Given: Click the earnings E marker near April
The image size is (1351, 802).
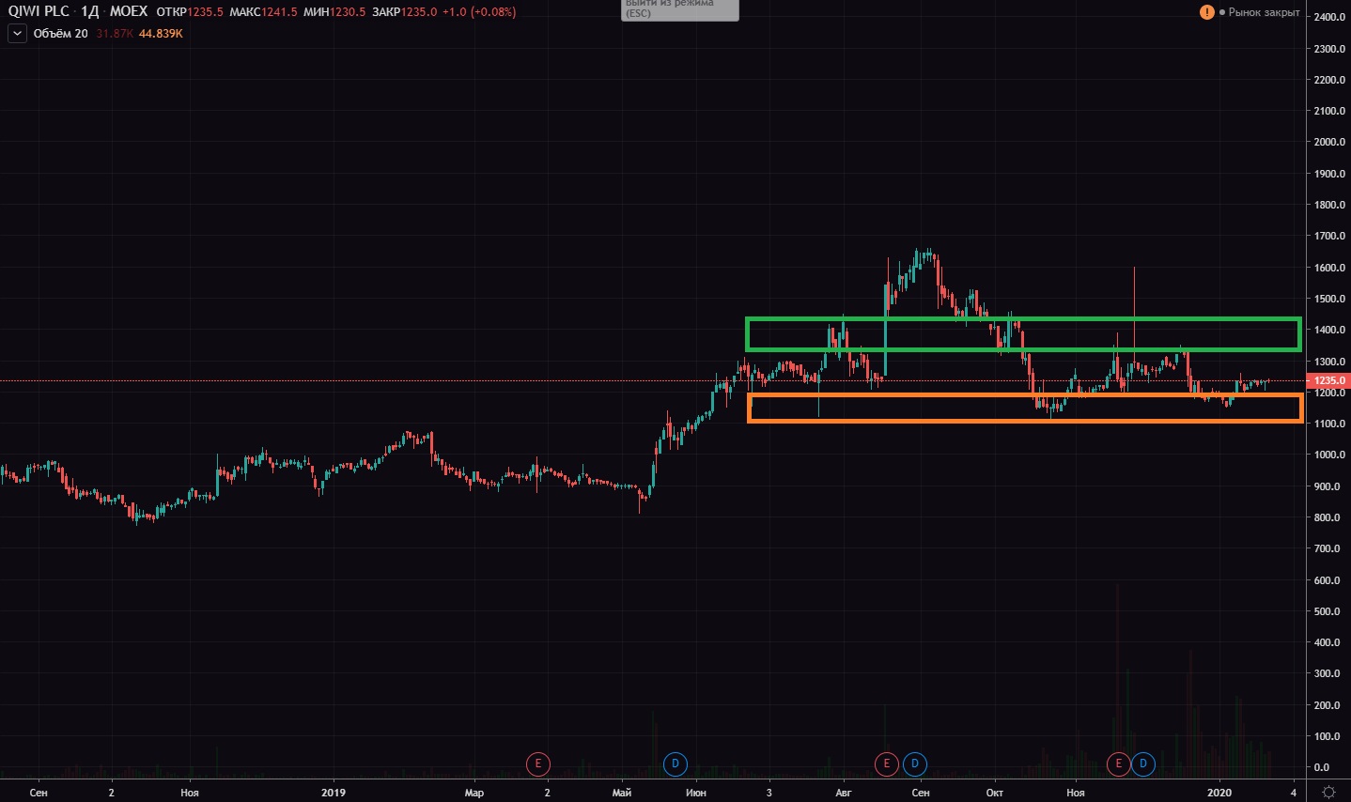Looking at the screenshot, I should point(537,763).
